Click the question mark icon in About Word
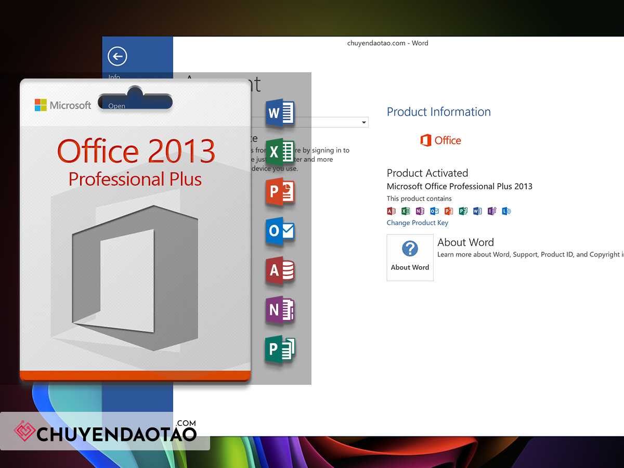The image size is (624, 468). pyautogui.click(x=410, y=249)
